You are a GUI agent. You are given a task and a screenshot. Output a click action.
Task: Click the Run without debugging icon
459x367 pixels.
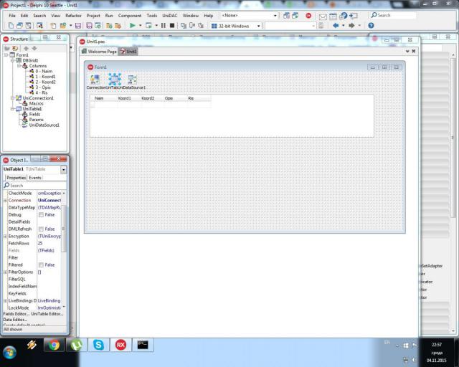(x=148, y=26)
